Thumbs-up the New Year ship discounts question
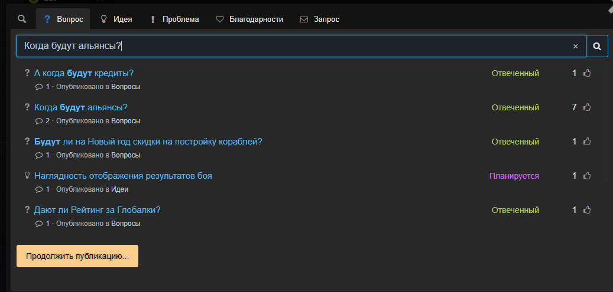 [x=587, y=142]
